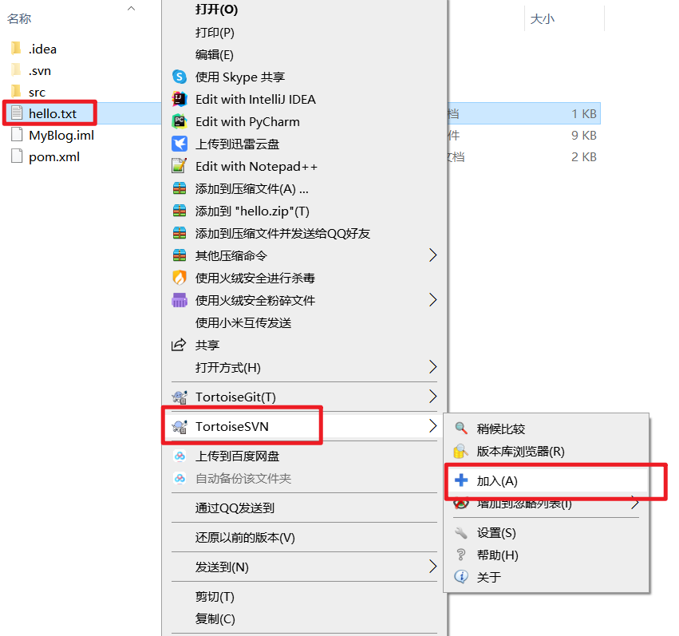The height and width of the screenshot is (636, 679).
Task: Click the 大小 column header
Action: (x=542, y=19)
